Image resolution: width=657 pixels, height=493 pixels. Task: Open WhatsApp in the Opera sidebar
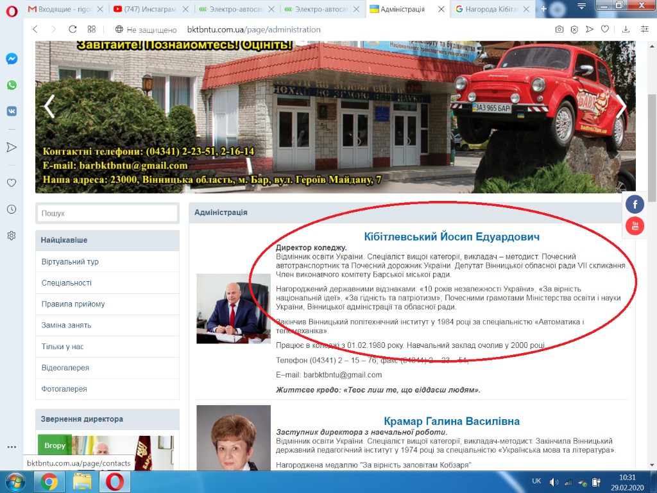pos(12,85)
